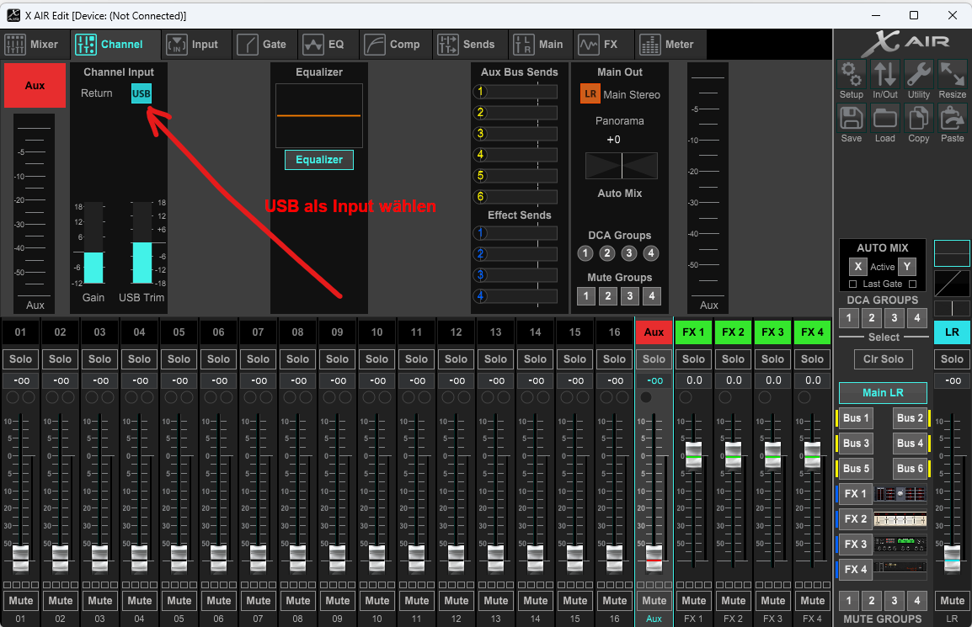
Task: Click the Clr Solo button
Action: coord(883,359)
